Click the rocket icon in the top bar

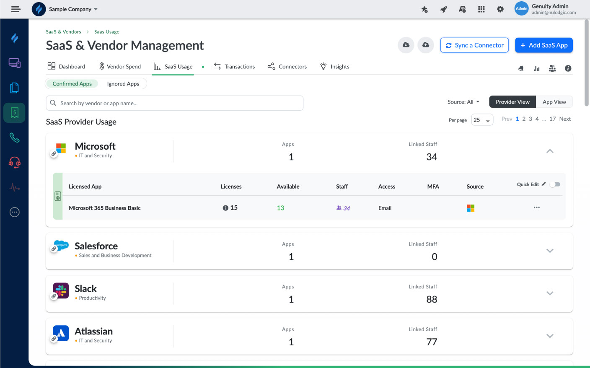[443, 9]
